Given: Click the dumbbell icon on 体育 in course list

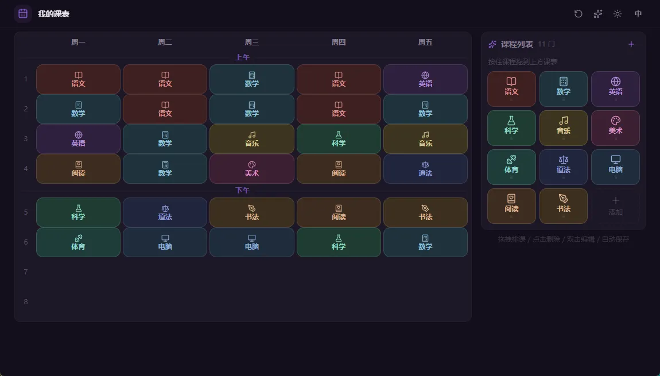Looking at the screenshot, I should tap(511, 160).
